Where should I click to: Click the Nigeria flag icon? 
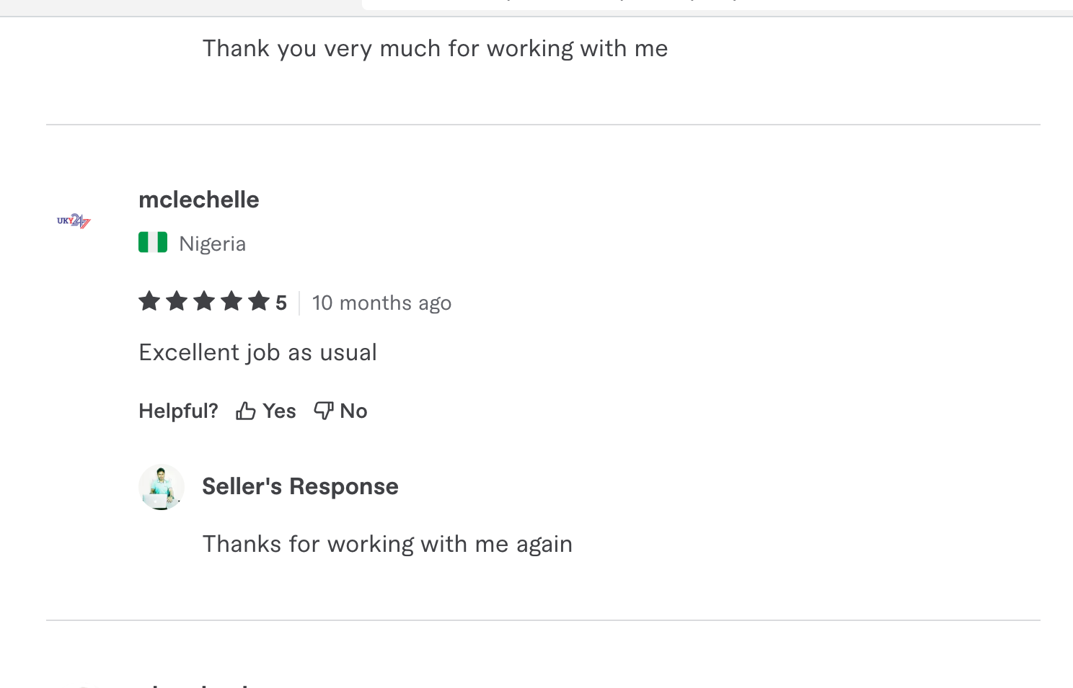click(x=153, y=243)
